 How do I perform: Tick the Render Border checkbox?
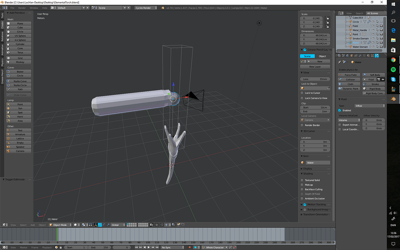pyautogui.click(x=302, y=125)
